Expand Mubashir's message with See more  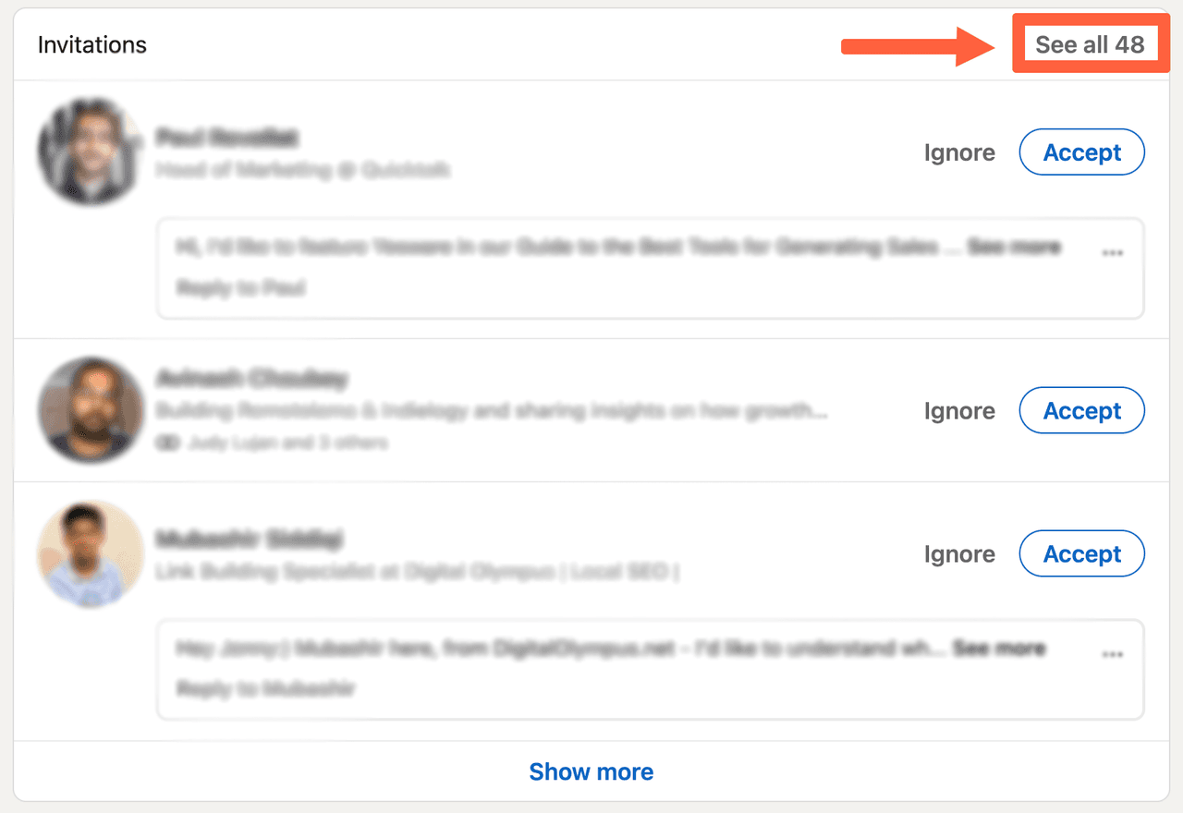tap(999, 649)
